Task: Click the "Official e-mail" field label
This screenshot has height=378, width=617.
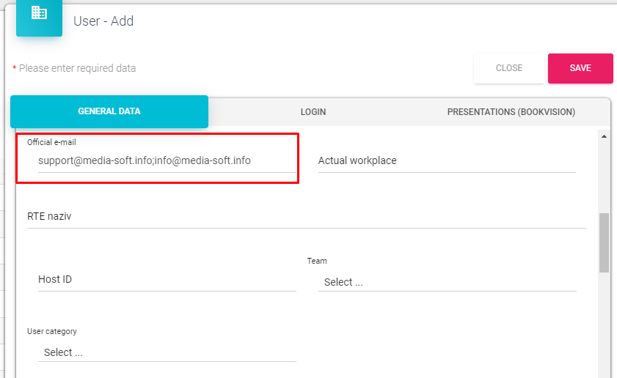Action: tap(51, 142)
